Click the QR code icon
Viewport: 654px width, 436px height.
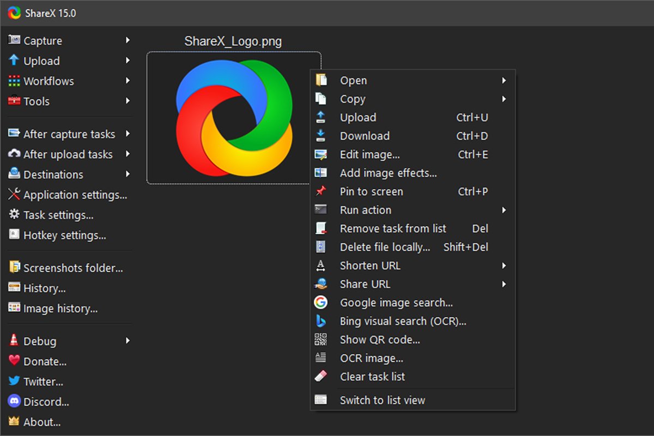321,340
